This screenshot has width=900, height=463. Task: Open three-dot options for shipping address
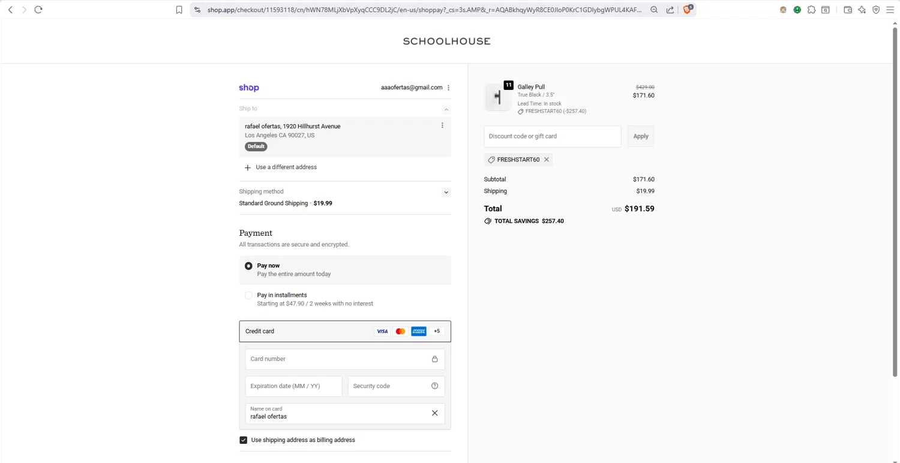click(x=442, y=125)
